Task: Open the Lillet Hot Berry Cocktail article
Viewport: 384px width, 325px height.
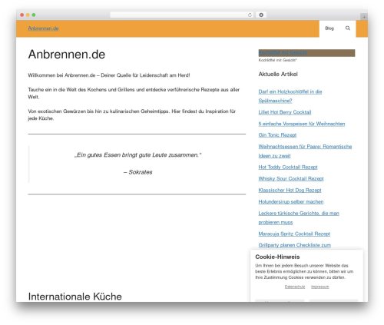Action: click(285, 112)
